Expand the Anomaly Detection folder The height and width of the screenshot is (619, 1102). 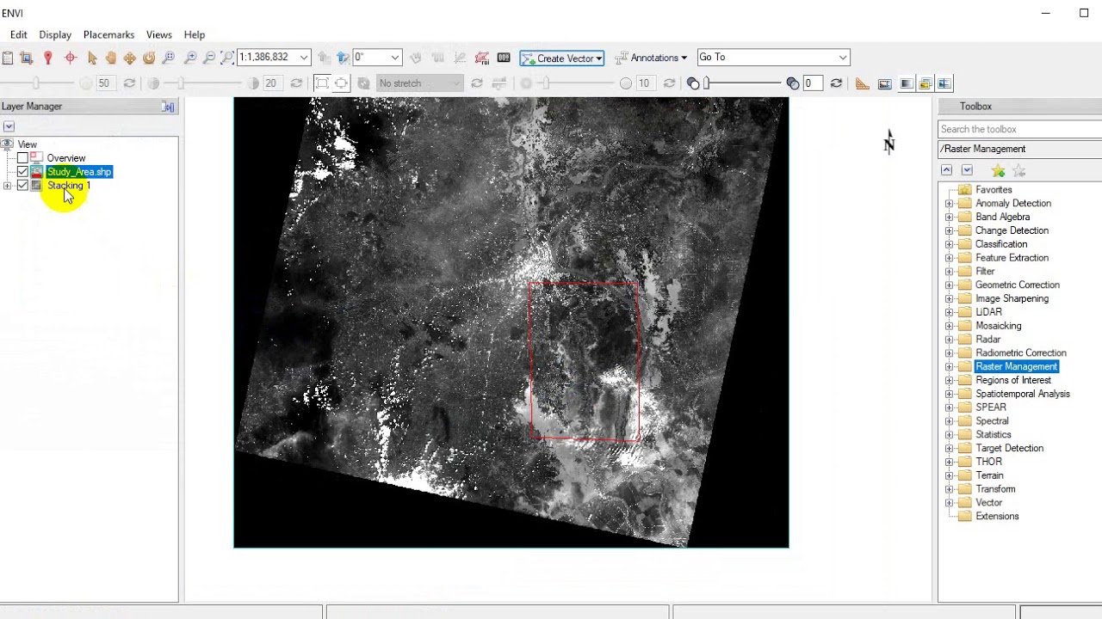coord(949,204)
